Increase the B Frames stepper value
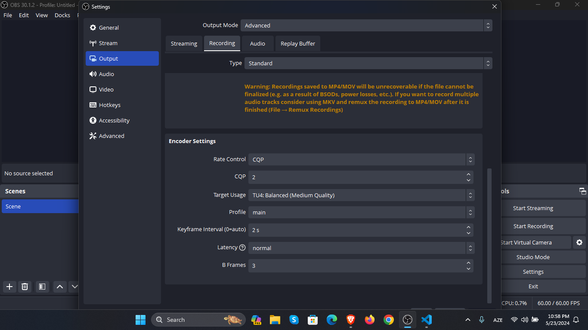 click(468, 263)
